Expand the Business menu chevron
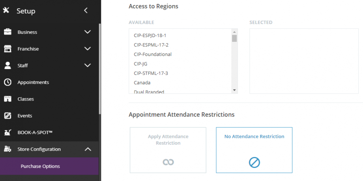Screen dimensions: 363x181 88,32
